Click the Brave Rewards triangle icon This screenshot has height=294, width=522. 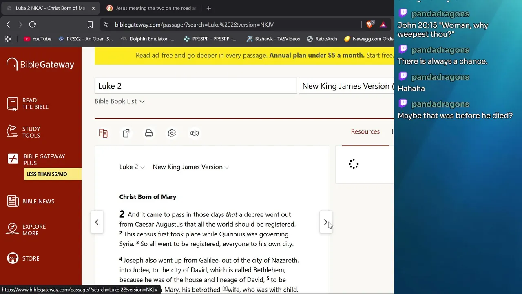tap(383, 24)
